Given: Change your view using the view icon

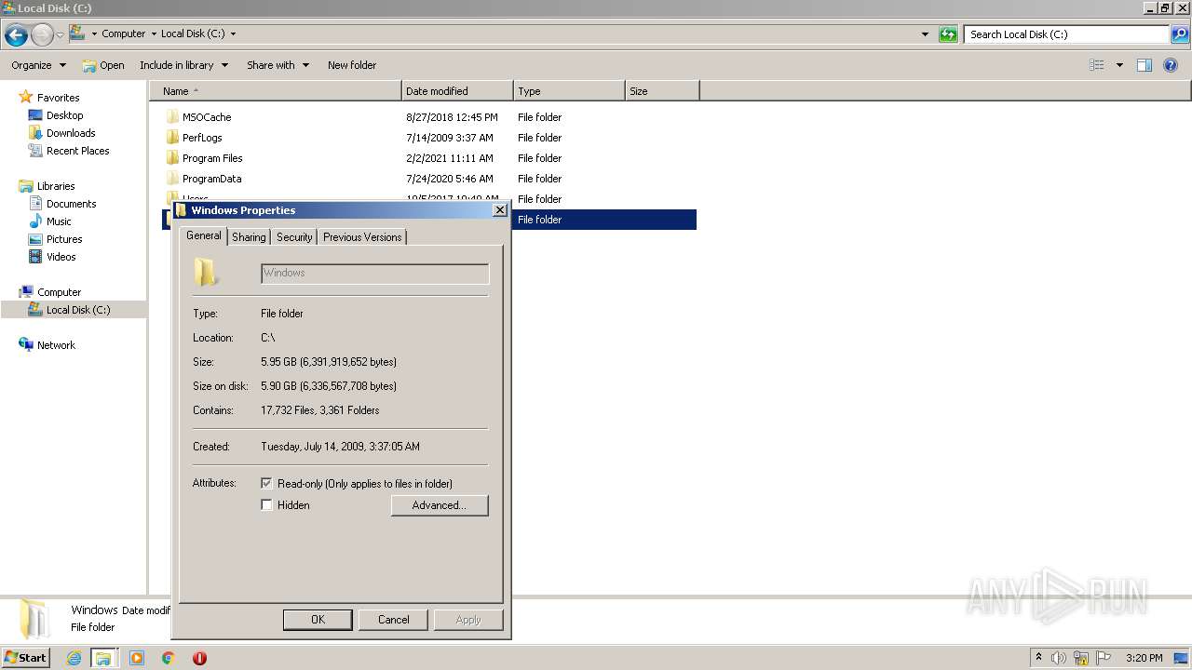Looking at the screenshot, I should (1097, 65).
